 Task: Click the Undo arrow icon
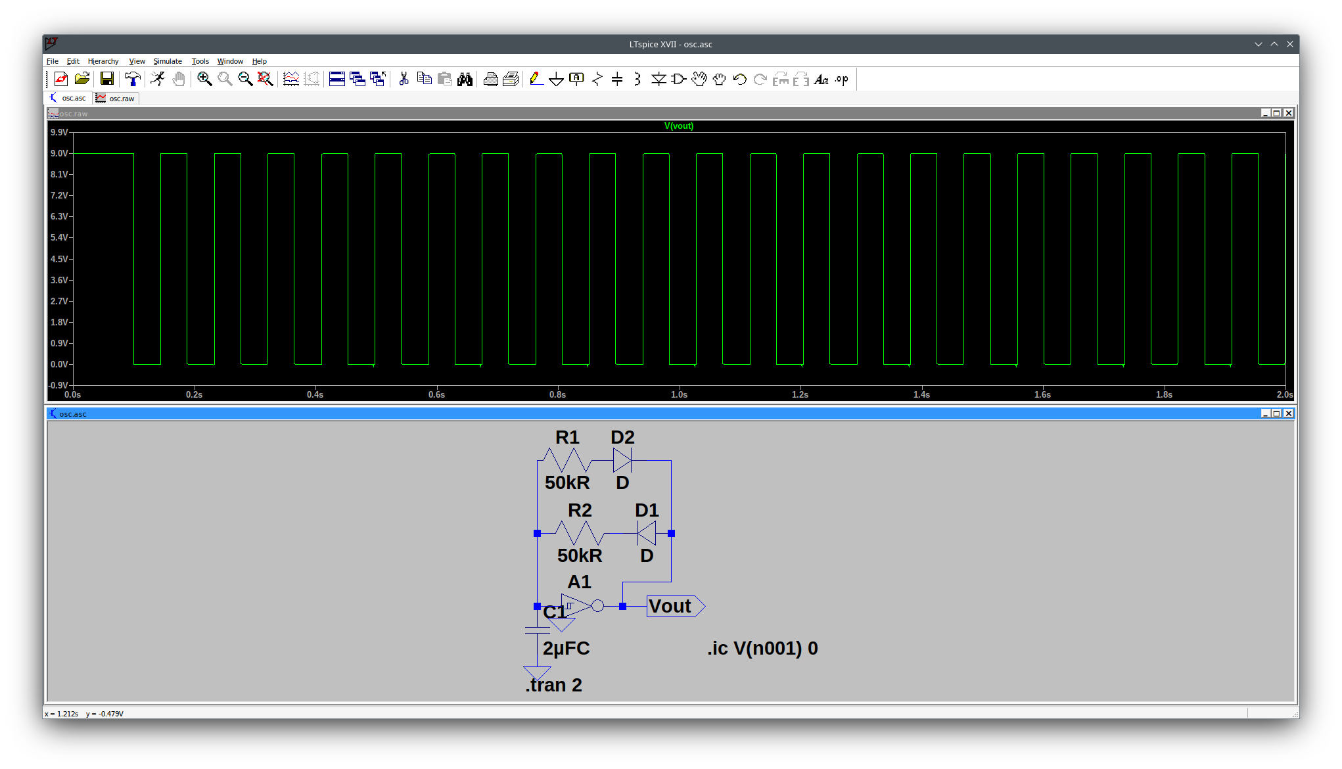(740, 80)
